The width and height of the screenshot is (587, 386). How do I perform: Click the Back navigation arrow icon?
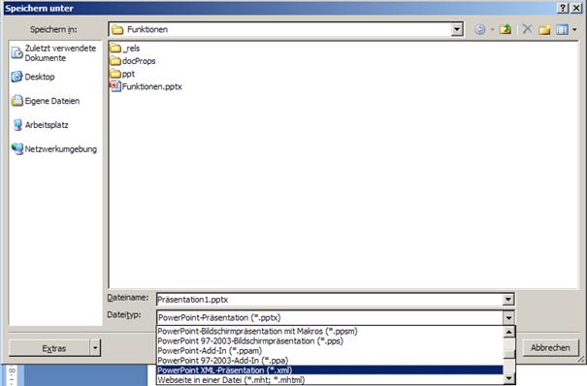click(480, 29)
